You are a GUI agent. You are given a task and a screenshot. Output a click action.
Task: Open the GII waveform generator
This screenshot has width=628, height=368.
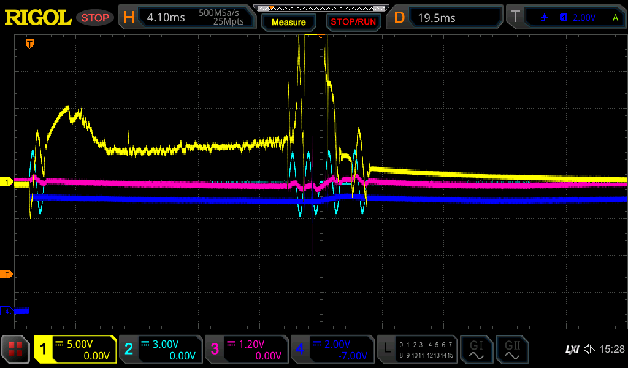tap(511, 349)
